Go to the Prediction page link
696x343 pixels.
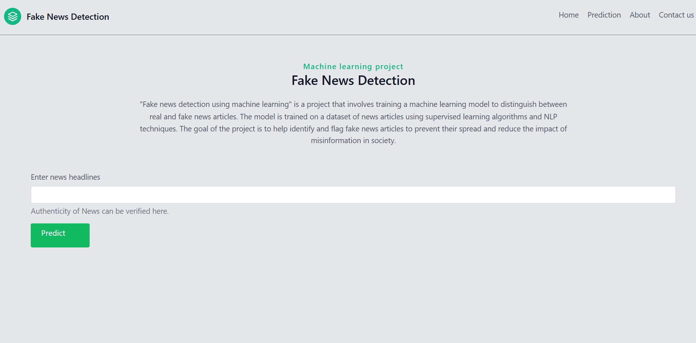click(x=604, y=15)
